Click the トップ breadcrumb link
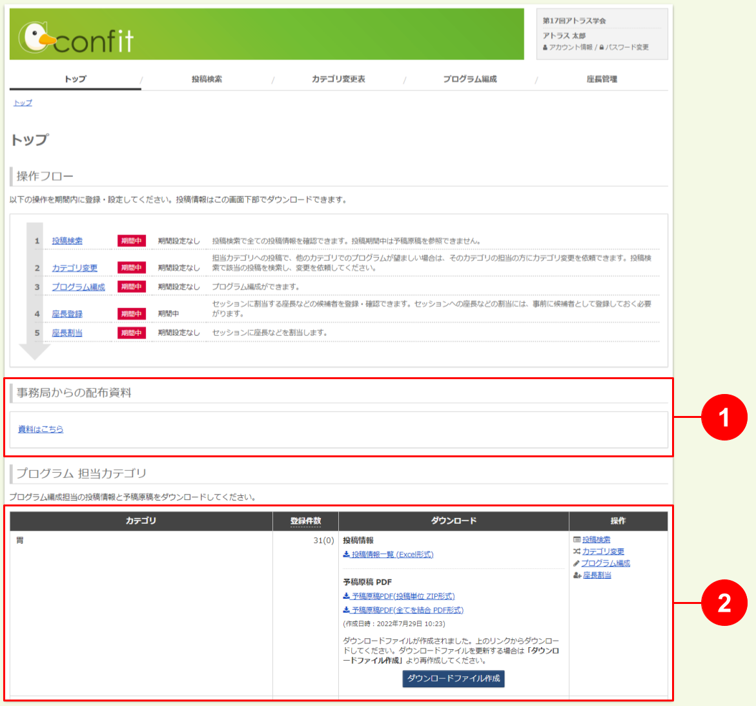Screen dimensions: 756x706 (x=23, y=103)
